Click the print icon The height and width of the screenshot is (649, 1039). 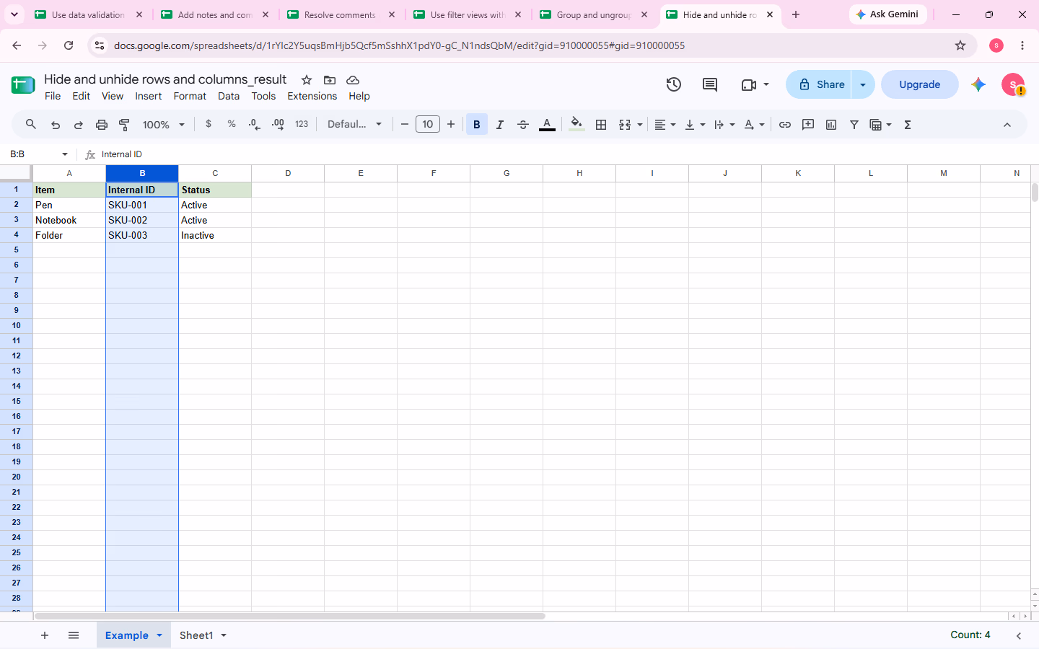[102, 125]
